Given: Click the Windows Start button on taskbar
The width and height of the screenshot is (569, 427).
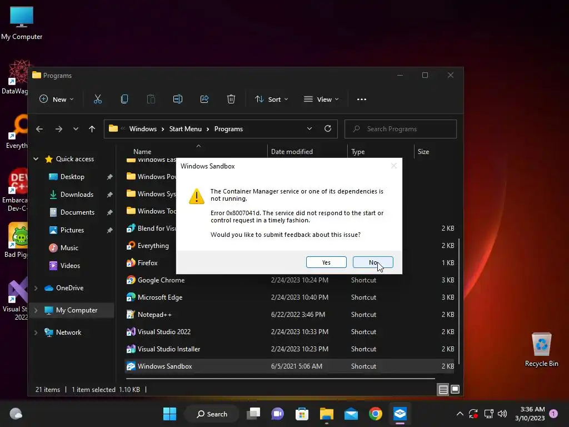Looking at the screenshot, I should pyautogui.click(x=169, y=414).
